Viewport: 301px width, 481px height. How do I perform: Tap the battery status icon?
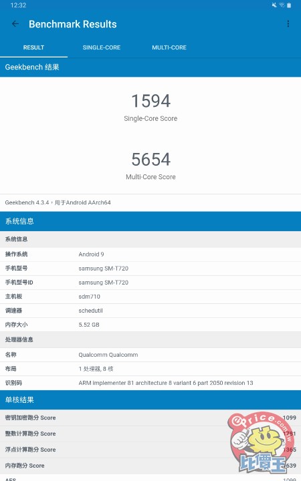289,5
